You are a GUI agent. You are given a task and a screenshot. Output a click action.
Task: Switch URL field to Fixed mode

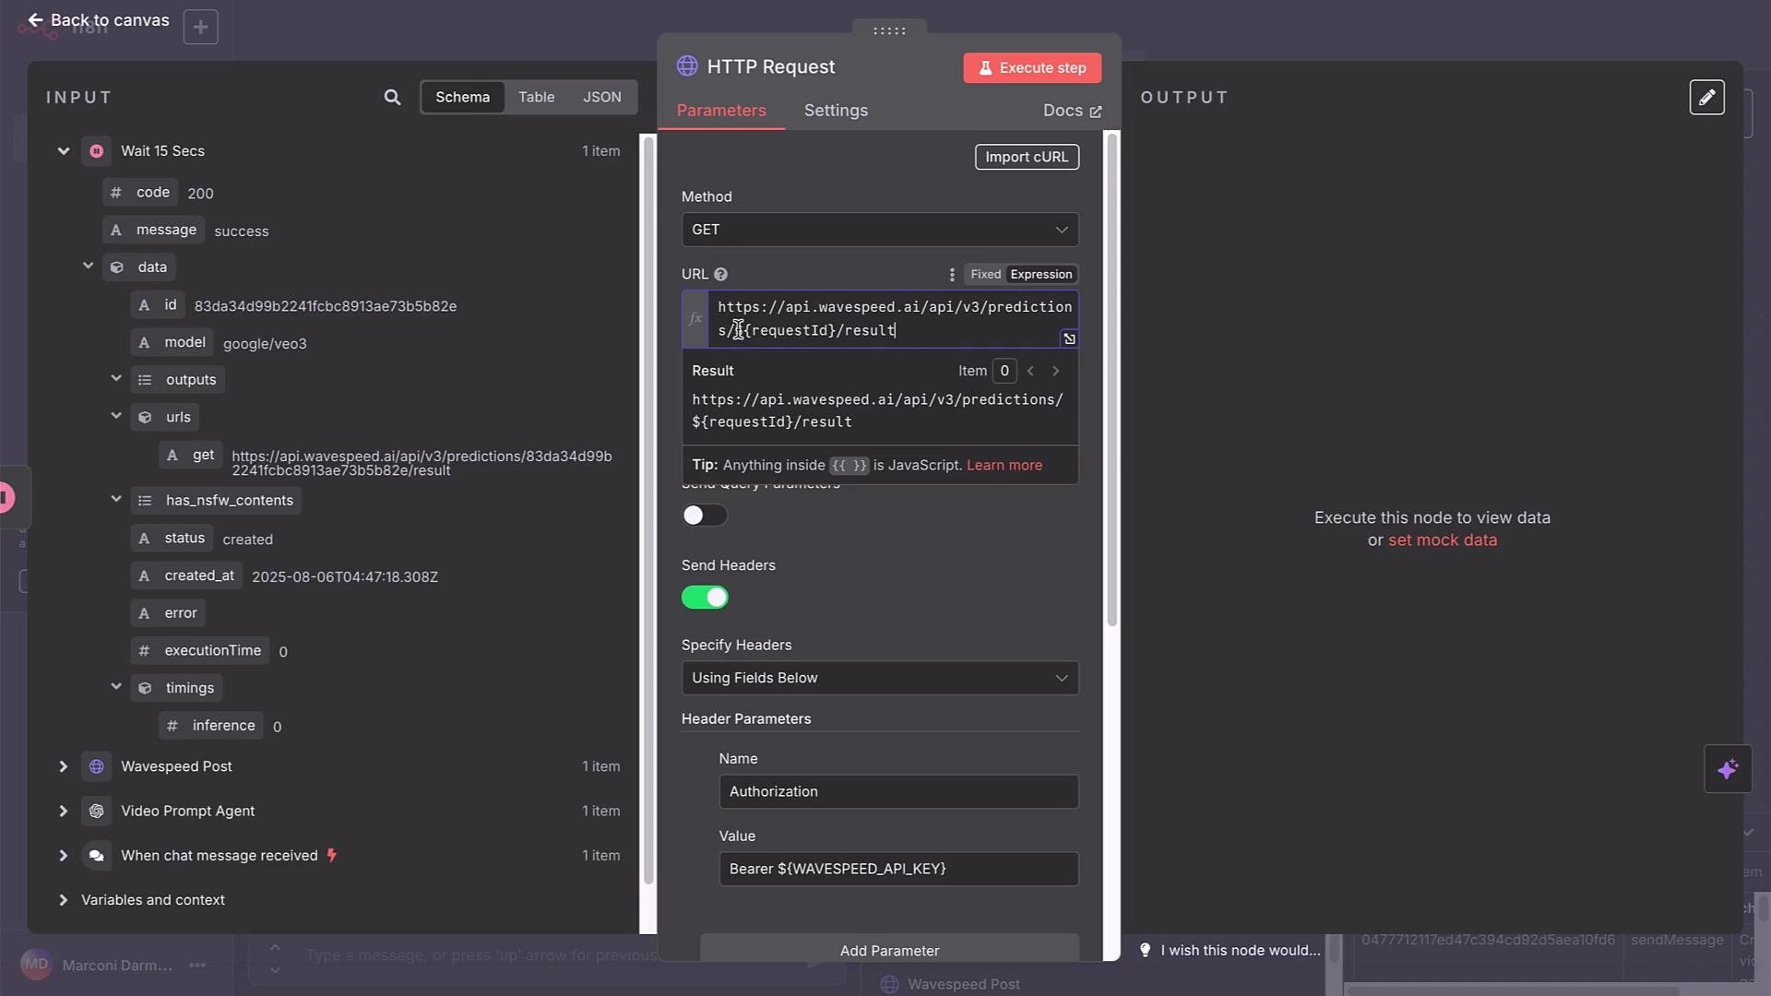985,275
